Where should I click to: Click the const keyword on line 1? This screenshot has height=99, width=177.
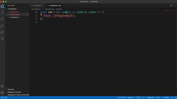click(43, 12)
